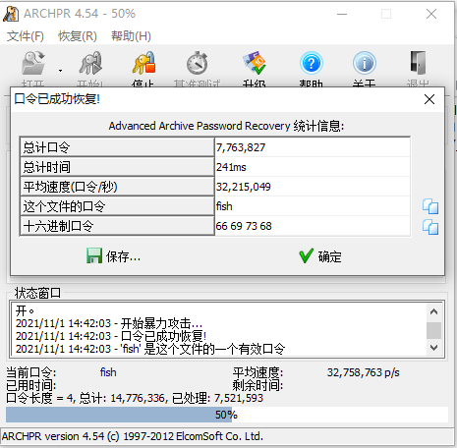457x448 pixels.
Task: Click the speed value 32,758,763 p/s
Action: tap(363, 372)
